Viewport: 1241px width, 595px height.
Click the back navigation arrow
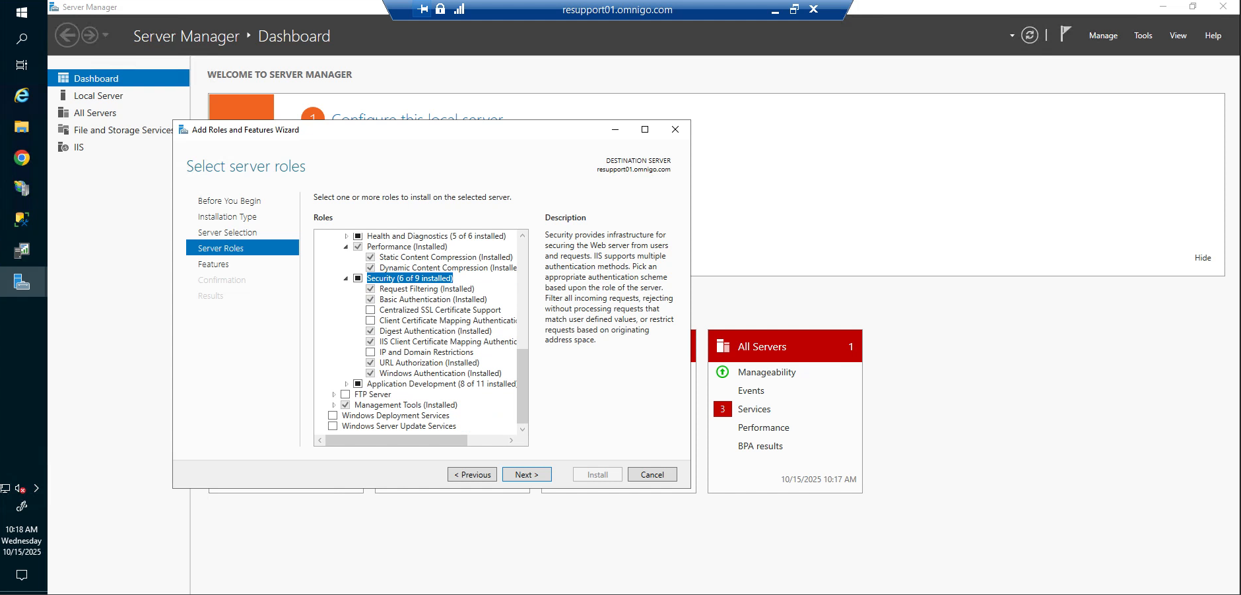click(x=67, y=35)
